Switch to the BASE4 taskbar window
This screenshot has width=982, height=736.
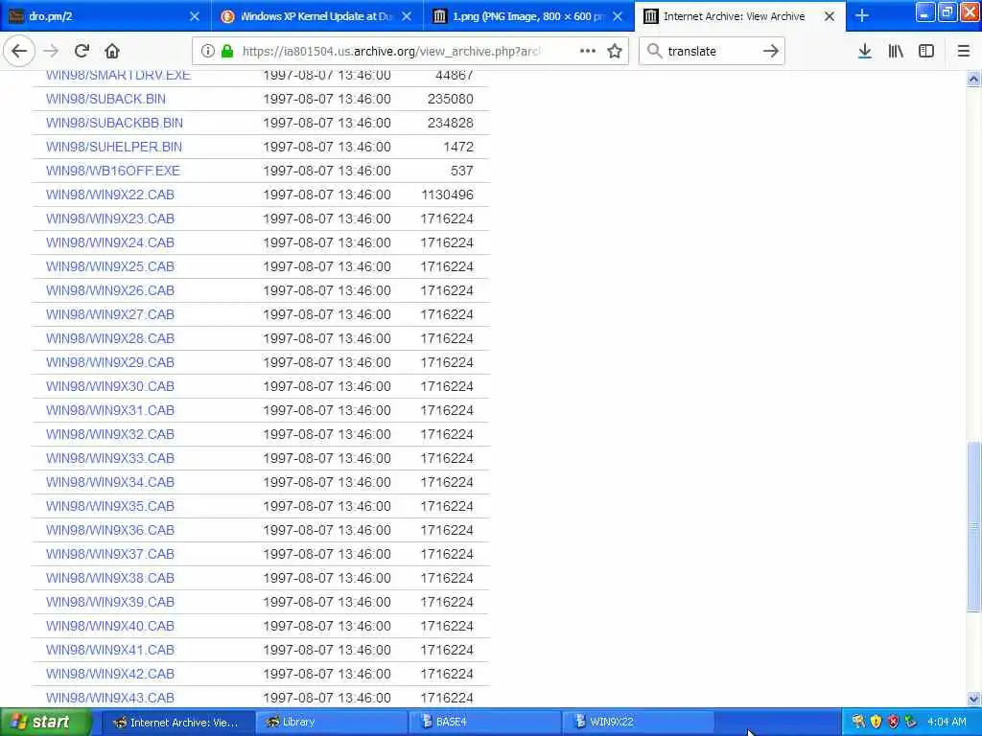484,723
